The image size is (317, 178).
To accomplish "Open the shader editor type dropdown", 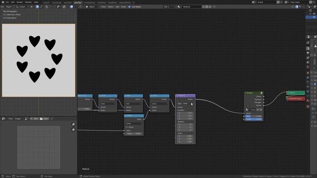I will coord(81,6).
